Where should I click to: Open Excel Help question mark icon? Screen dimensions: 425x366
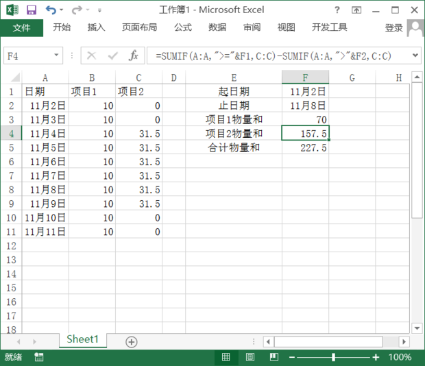pyautogui.click(x=337, y=10)
